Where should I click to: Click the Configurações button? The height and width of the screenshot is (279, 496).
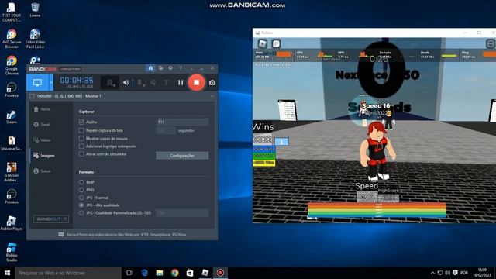[x=182, y=155]
